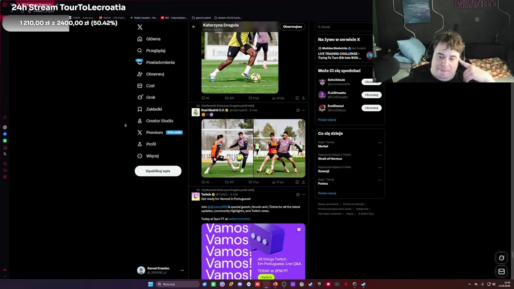
Task: Click Obserwujesz button on profile header
Action: tap(292, 26)
